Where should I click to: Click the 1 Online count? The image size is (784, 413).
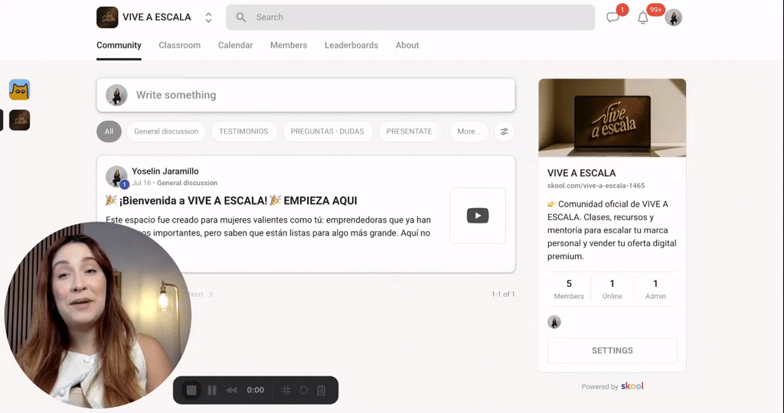coord(612,288)
